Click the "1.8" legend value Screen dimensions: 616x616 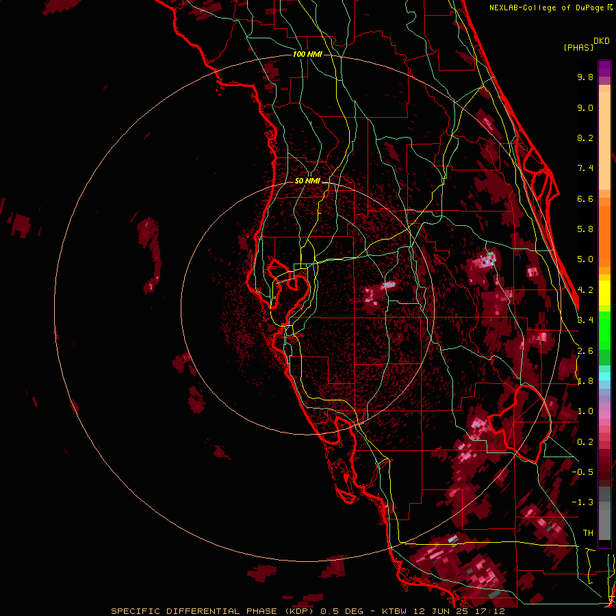(585, 381)
